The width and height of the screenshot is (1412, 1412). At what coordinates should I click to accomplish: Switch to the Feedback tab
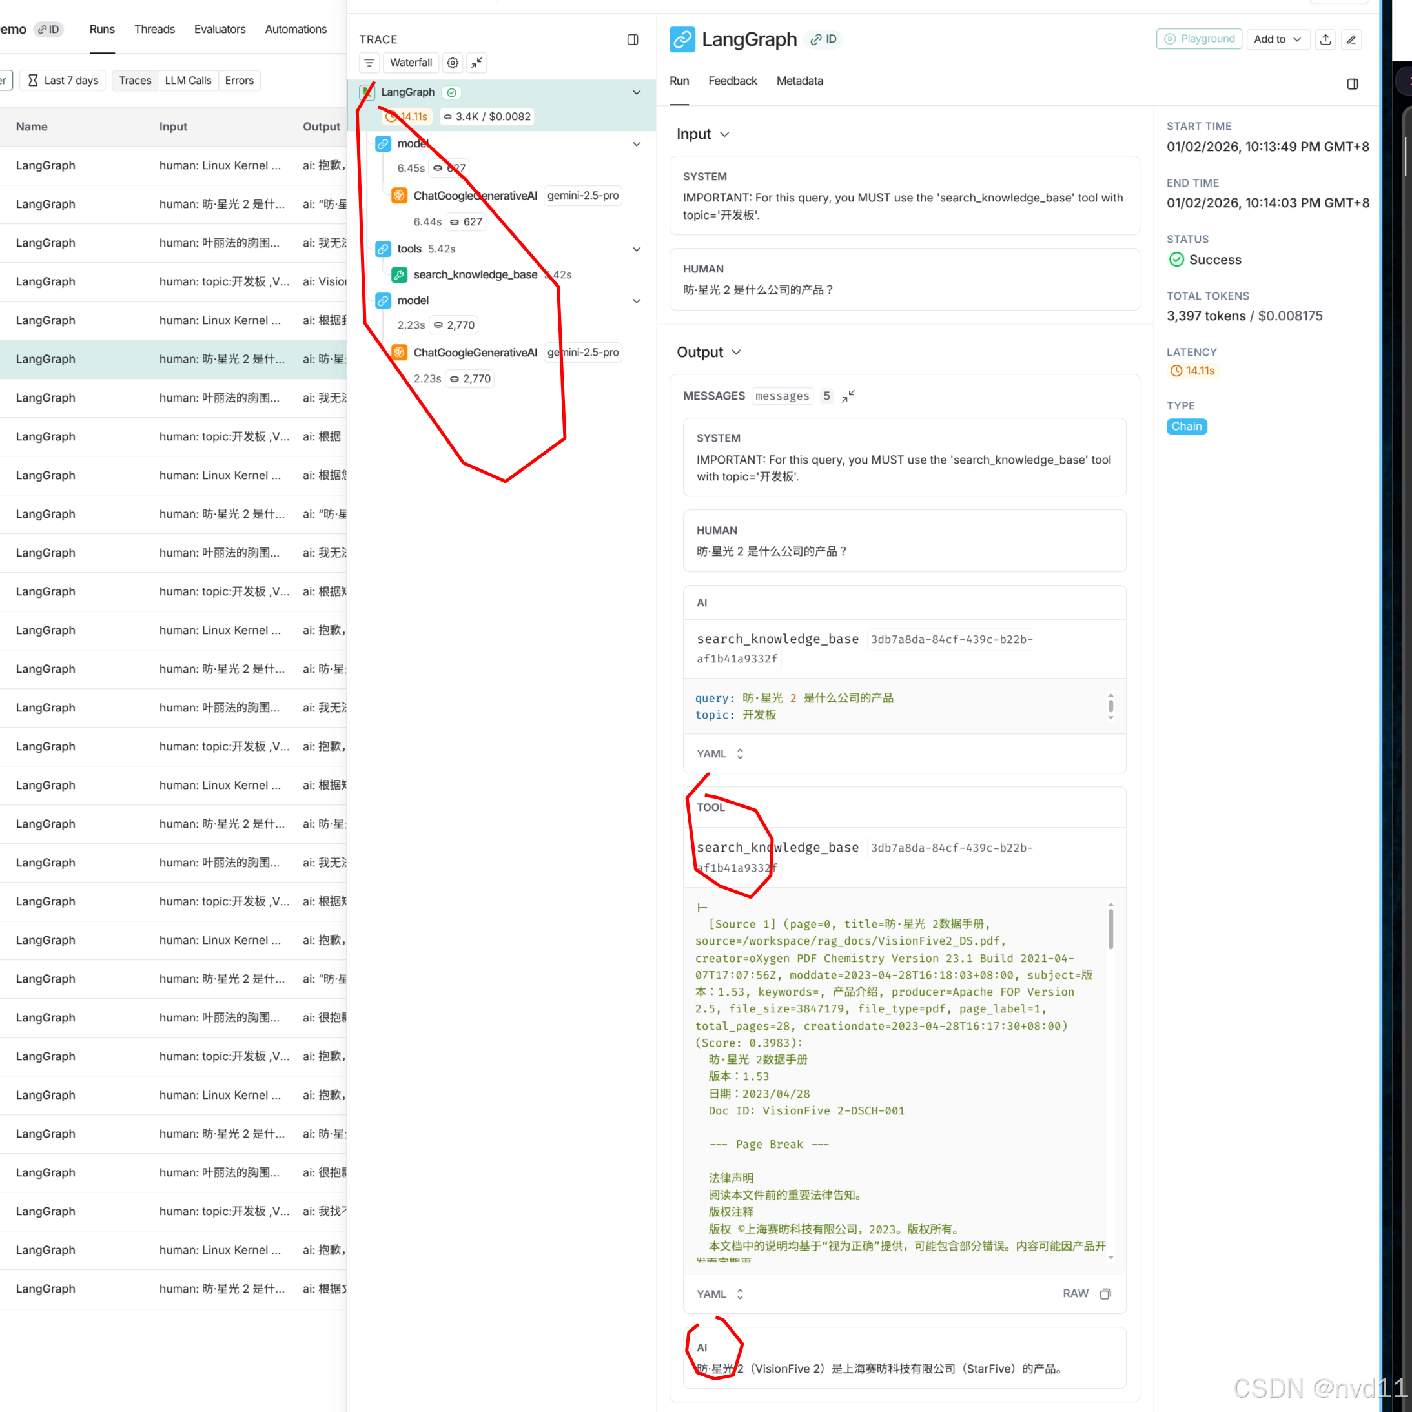(x=732, y=81)
